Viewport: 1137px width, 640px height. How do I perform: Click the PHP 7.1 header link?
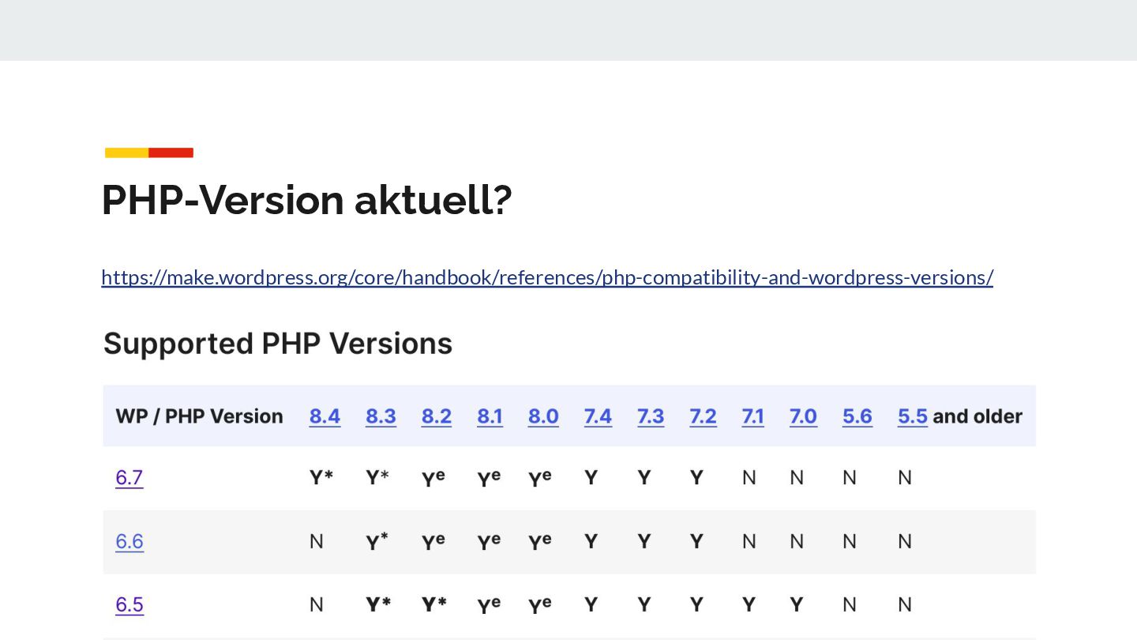point(752,416)
